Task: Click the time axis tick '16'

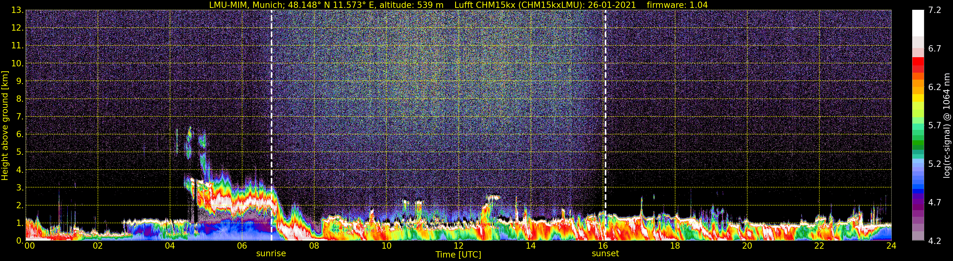Action: 603,246
